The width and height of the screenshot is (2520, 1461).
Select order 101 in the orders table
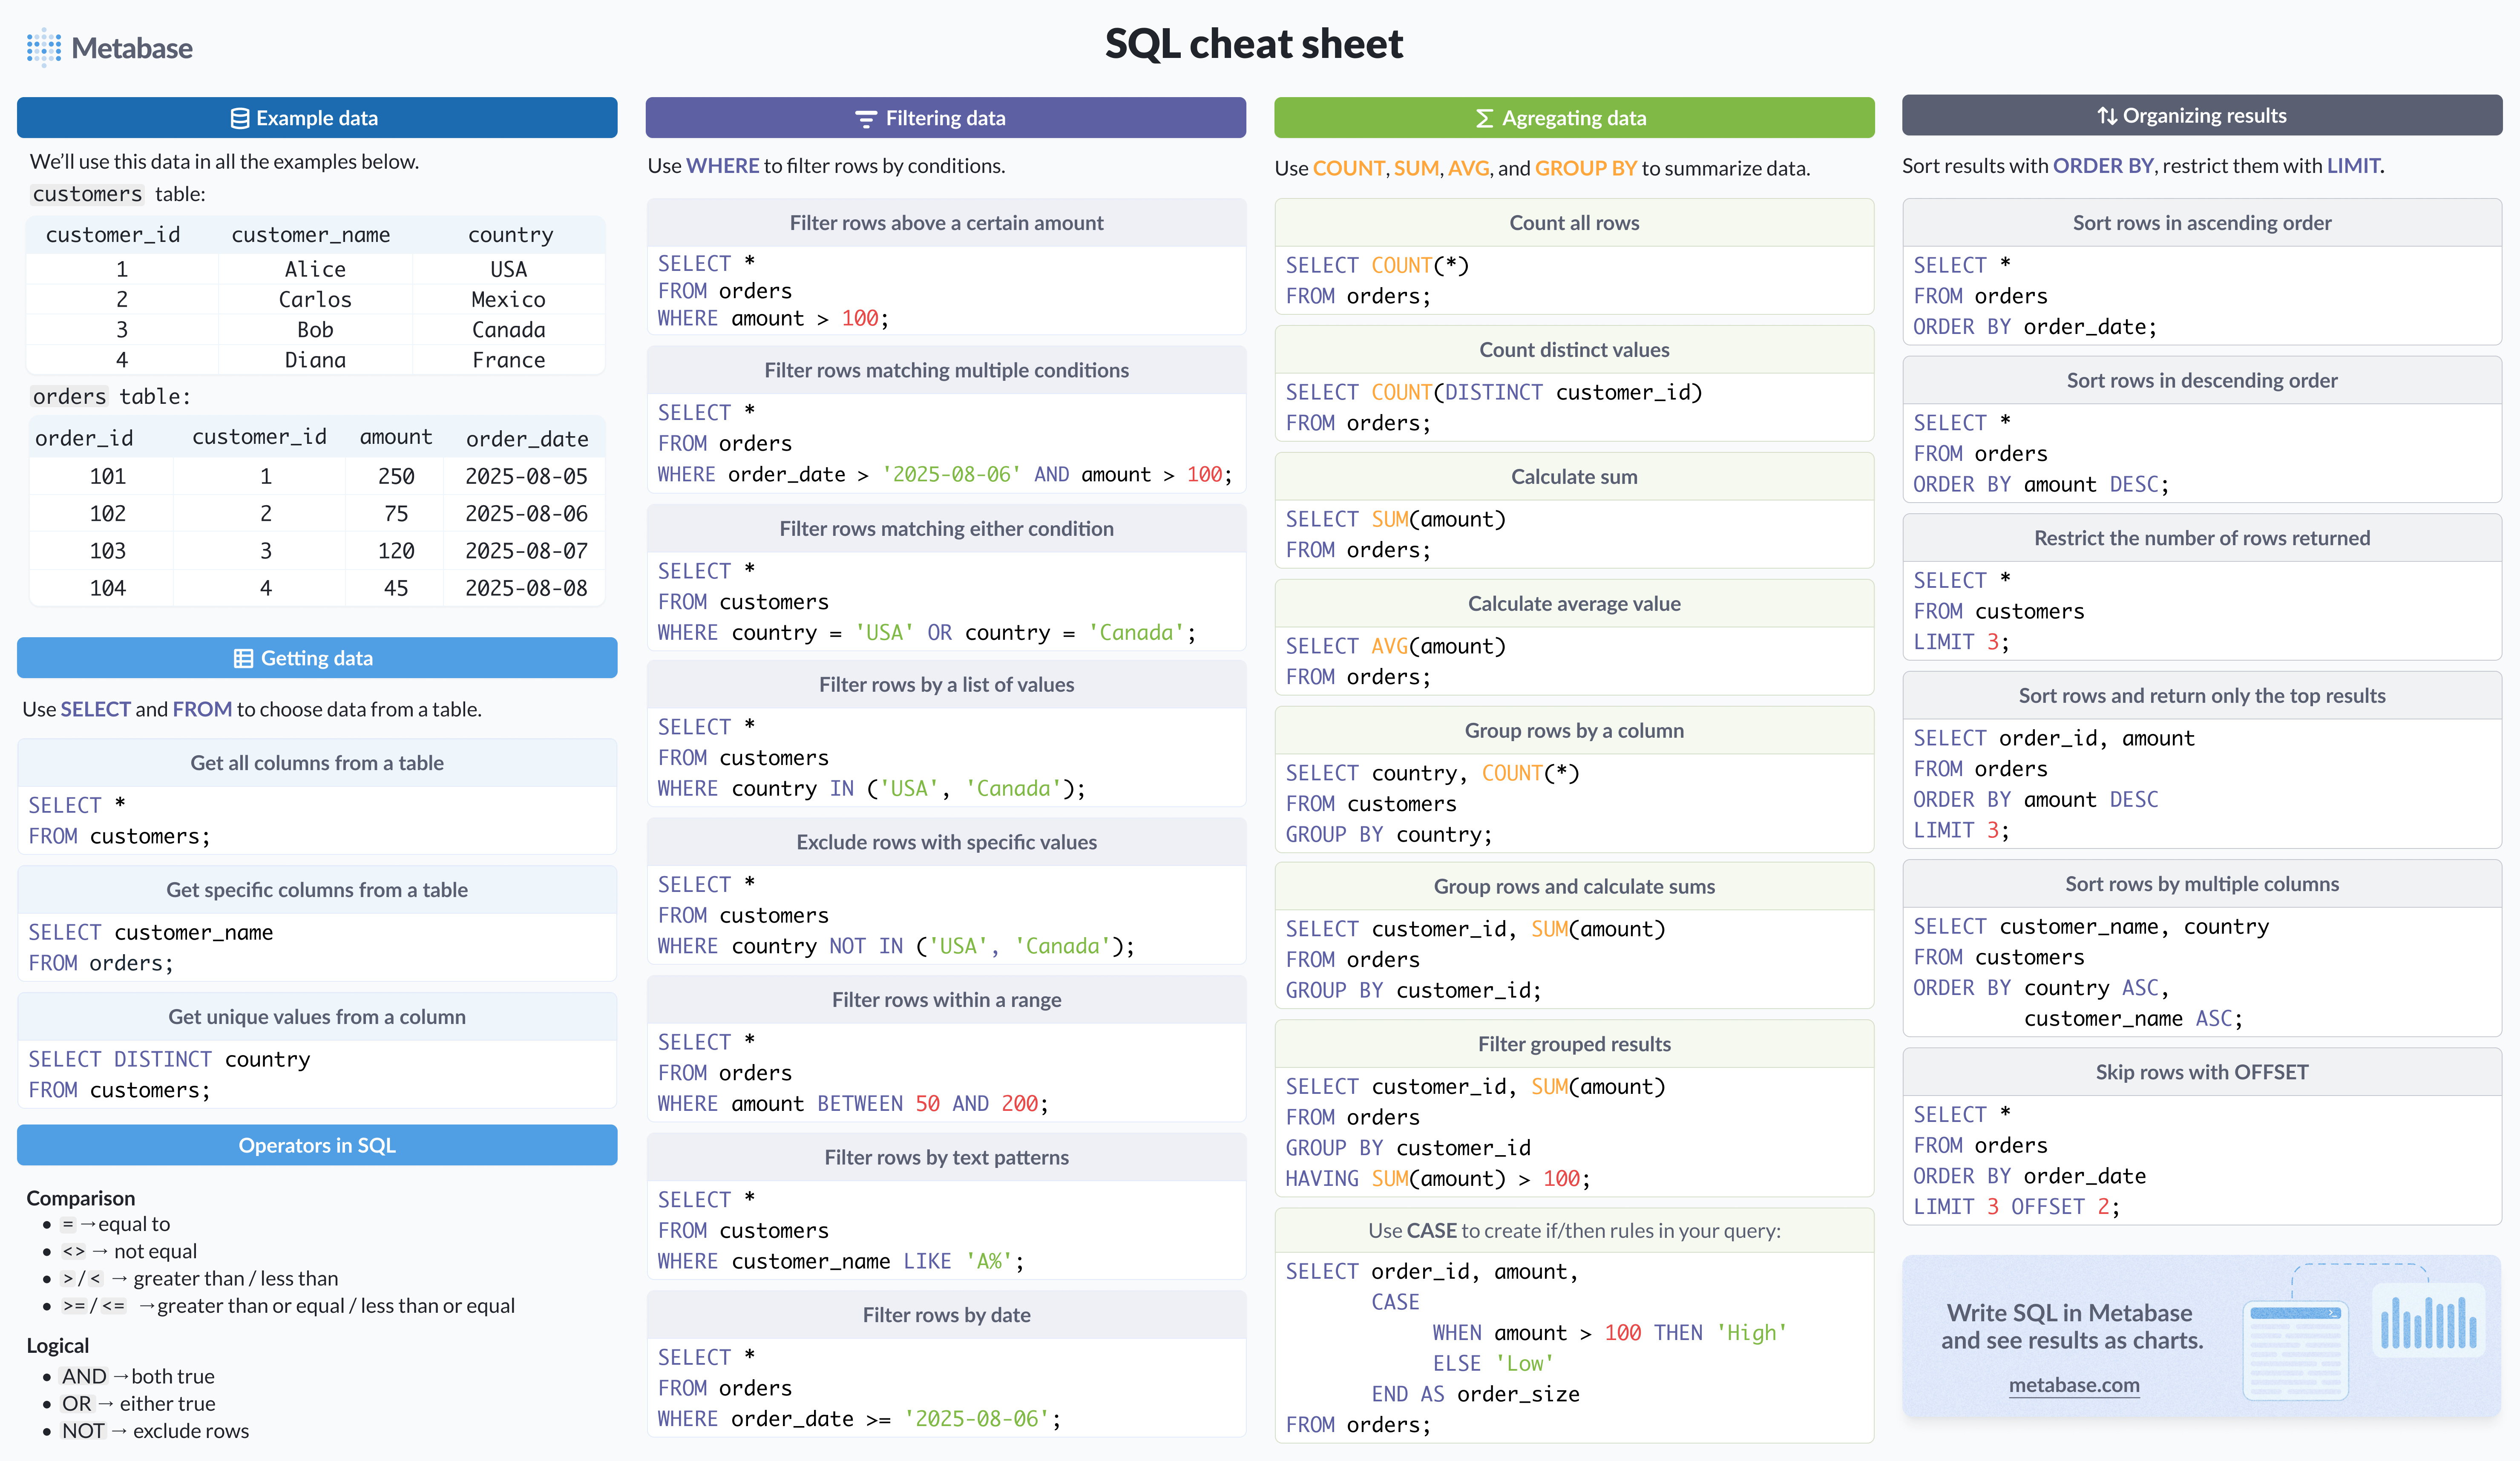coord(109,476)
